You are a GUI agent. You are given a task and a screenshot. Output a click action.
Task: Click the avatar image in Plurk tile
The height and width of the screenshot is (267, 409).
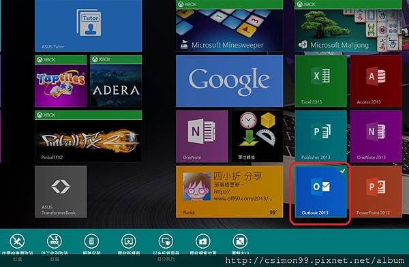(196, 187)
